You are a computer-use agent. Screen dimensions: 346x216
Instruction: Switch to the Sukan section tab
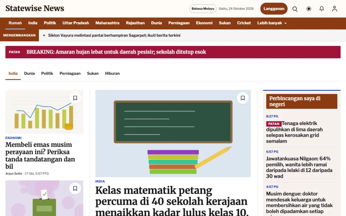(93, 73)
